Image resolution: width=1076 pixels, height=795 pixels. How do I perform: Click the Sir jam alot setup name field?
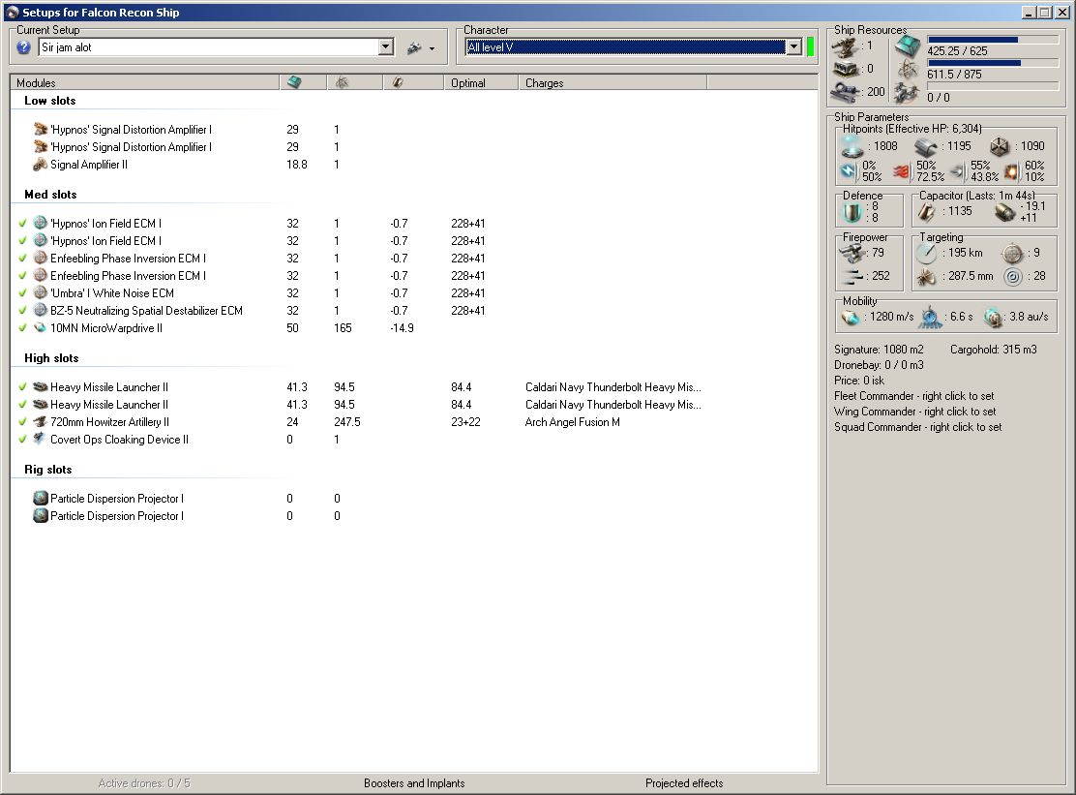[x=209, y=46]
